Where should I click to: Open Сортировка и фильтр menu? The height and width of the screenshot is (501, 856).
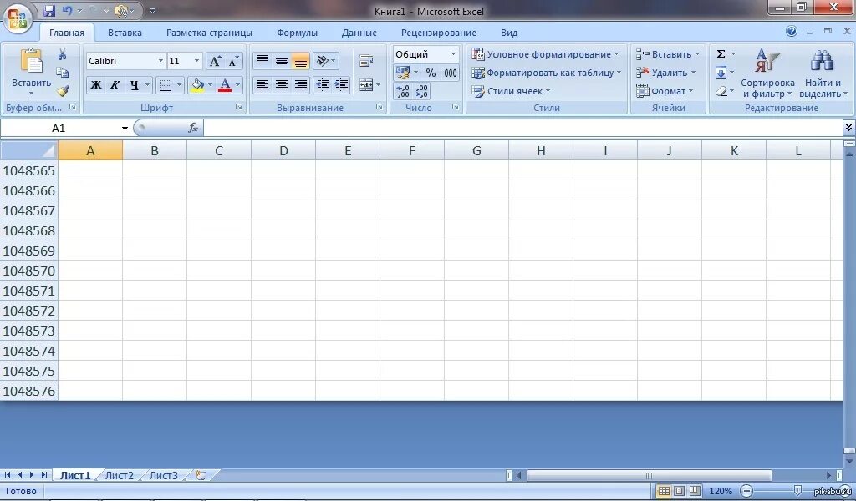tap(767, 73)
